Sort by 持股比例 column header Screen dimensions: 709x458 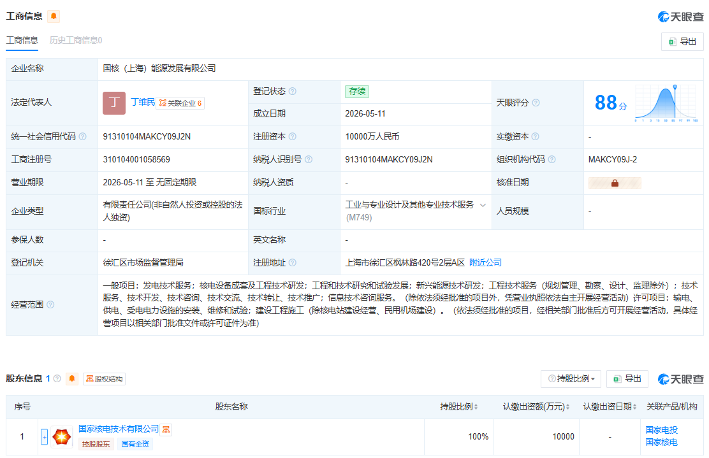[x=459, y=406]
